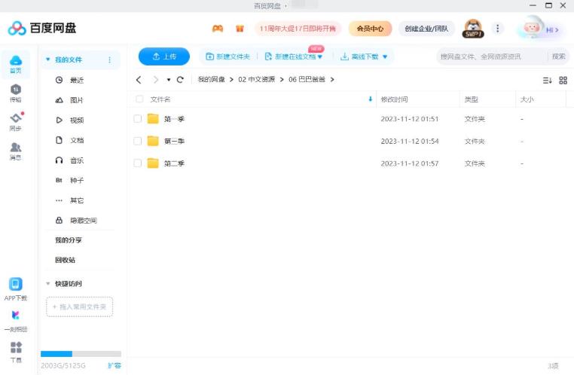The image size is (574, 375).
Task: Refresh the current folder listing
Action: (x=180, y=80)
